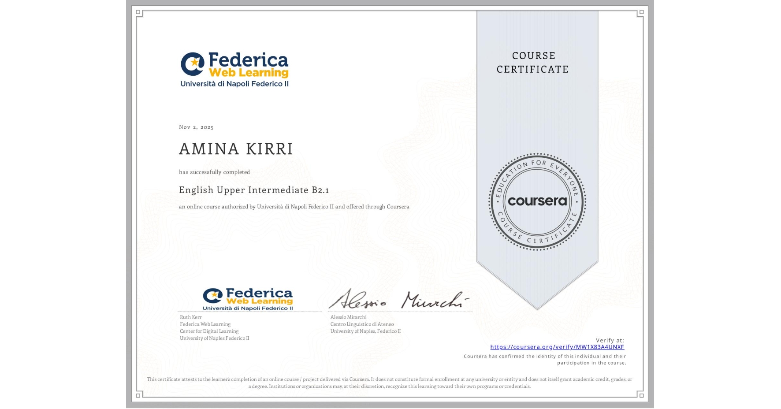781x409 pixels.
Task: Click 'Centro Linguistico di Ateneo' text
Action: [x=362, y=324]
